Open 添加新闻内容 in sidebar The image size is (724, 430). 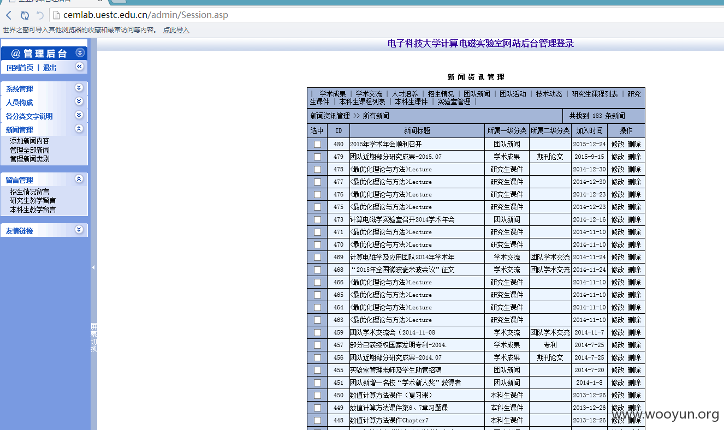tap(29, 141)
